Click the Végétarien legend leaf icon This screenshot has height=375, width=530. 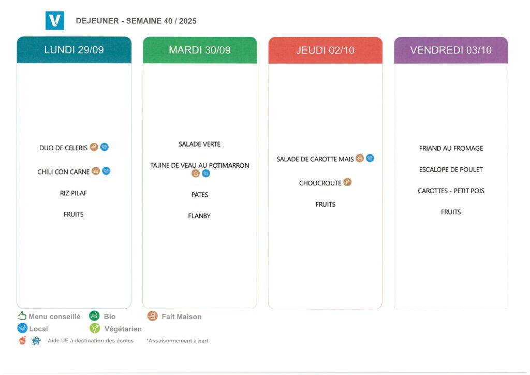(x=95, y=328)
